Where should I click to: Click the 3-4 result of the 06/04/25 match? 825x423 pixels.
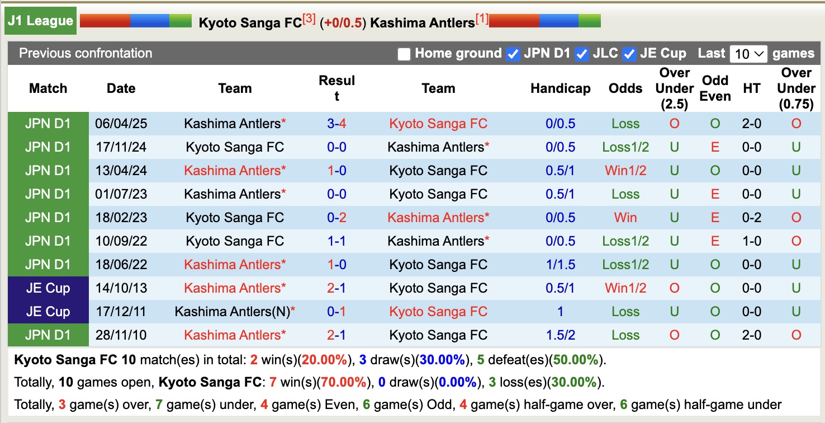coord(337,124)
